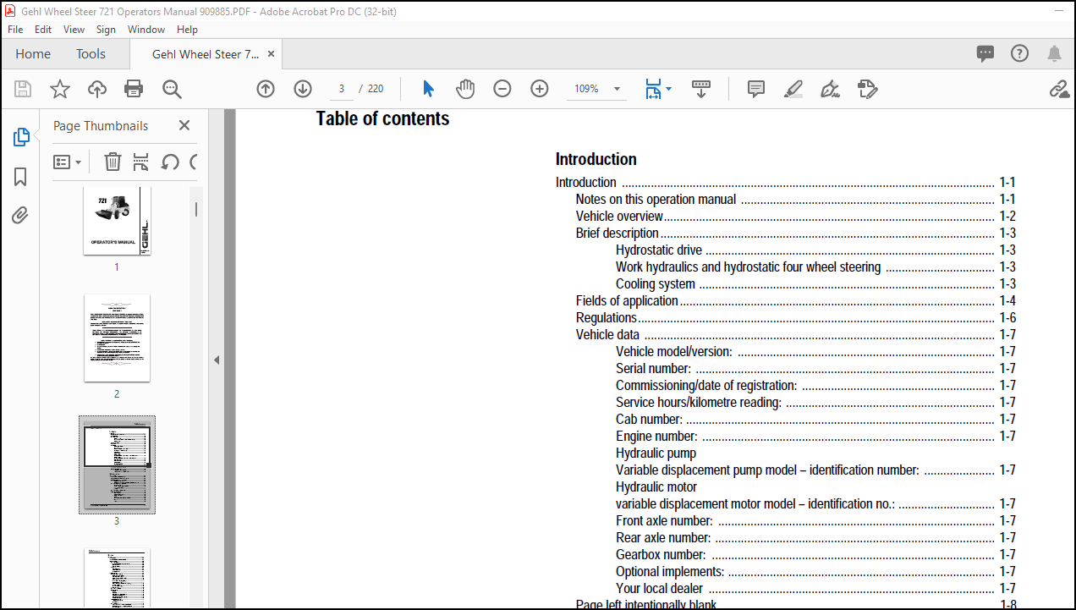View notifications bell icon
Viewport: 1076px width, 610px height.
click(1054, 54)
